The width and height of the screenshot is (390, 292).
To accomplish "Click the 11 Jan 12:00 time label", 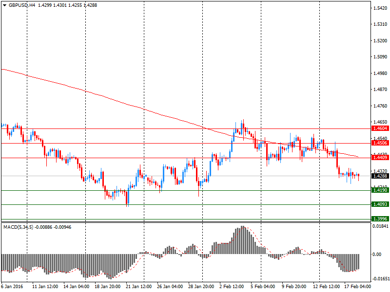I will [45, 287].
